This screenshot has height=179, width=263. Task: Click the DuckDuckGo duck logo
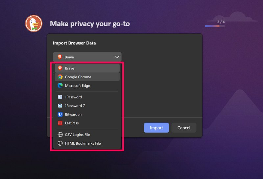[x=34, y=24]
